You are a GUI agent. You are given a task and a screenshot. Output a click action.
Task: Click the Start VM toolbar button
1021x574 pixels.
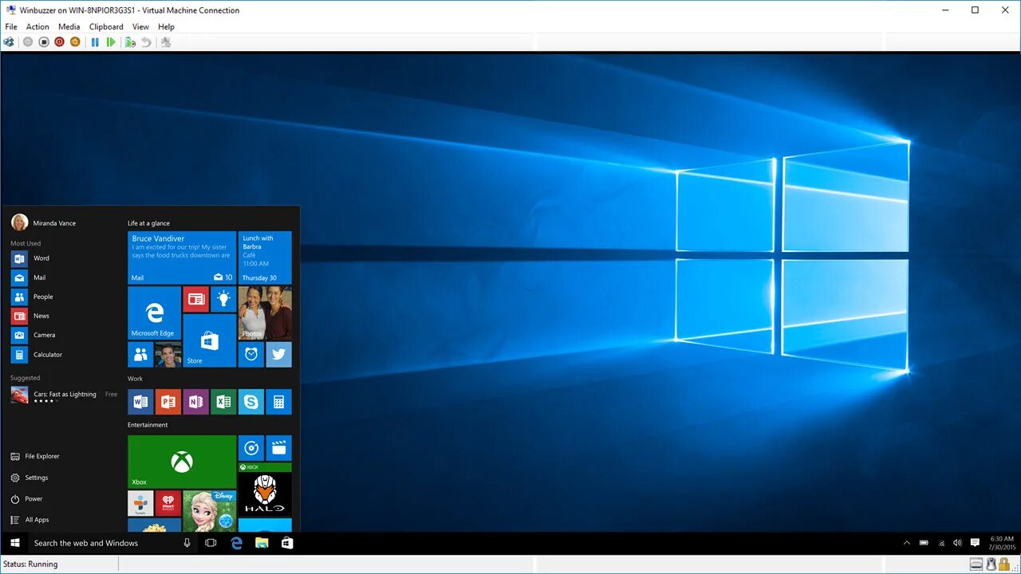pyautogui.click(x=28, y=41)
